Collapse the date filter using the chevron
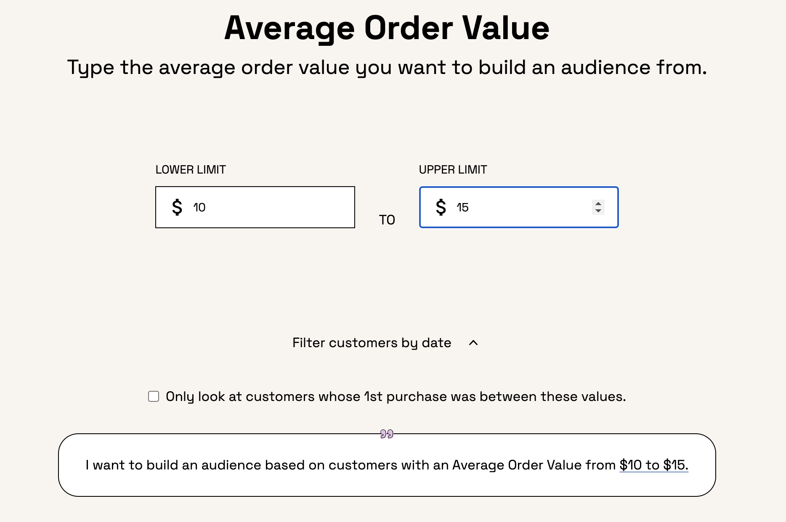The height and width of the screenshot is (522, 786). [x=473, y=343]
